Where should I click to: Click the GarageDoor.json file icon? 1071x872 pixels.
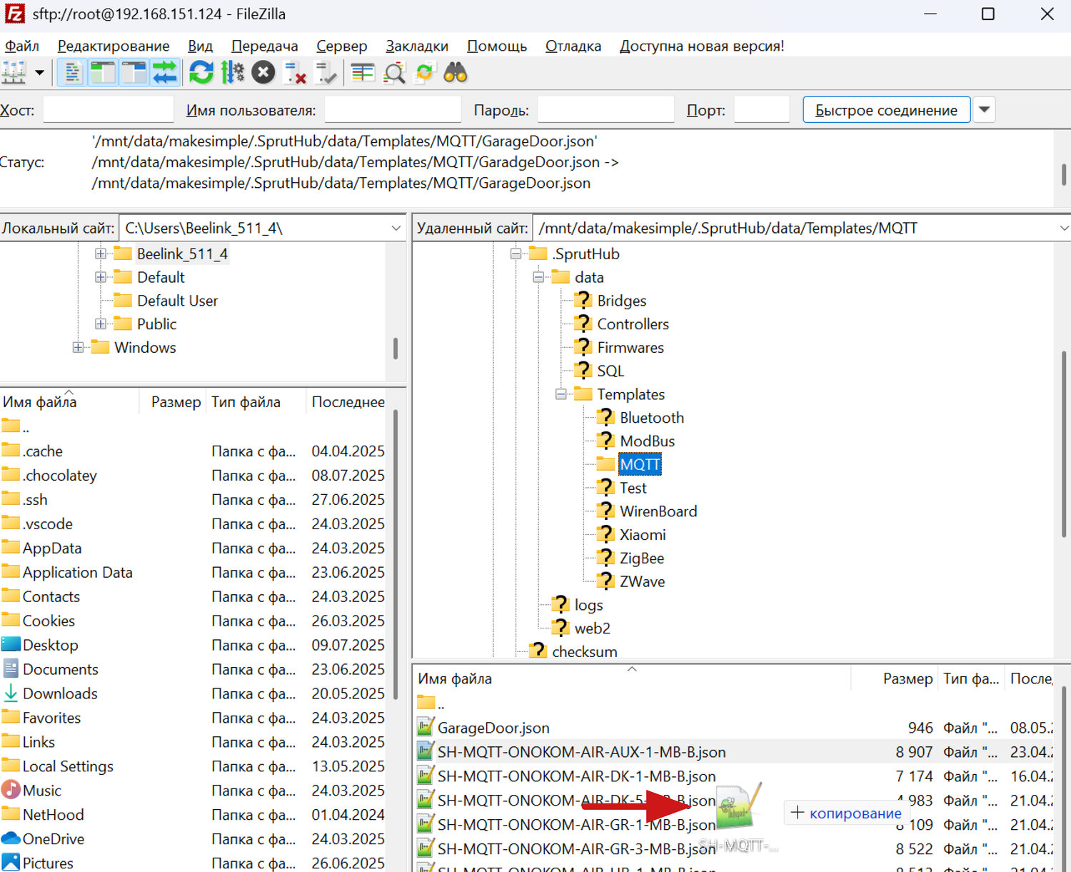pyautogui.click(x=425, y=728)
